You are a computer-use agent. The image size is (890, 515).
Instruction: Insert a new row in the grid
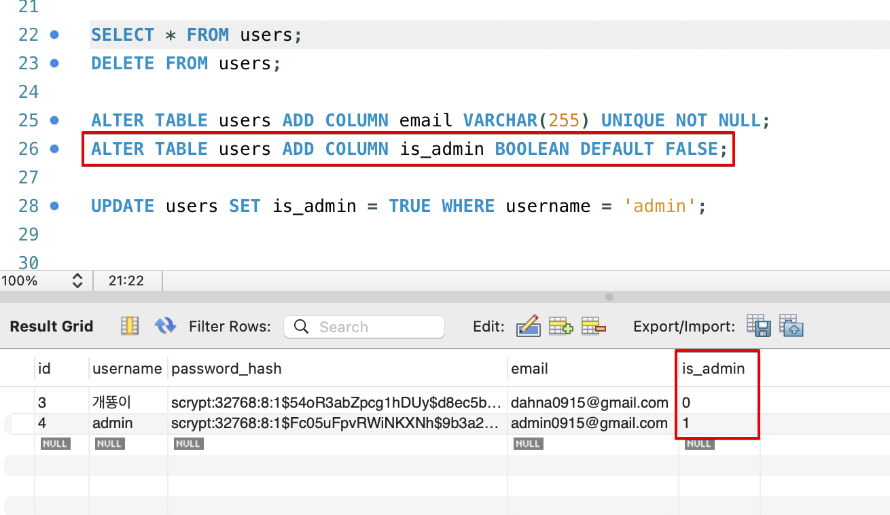(561, 326)
